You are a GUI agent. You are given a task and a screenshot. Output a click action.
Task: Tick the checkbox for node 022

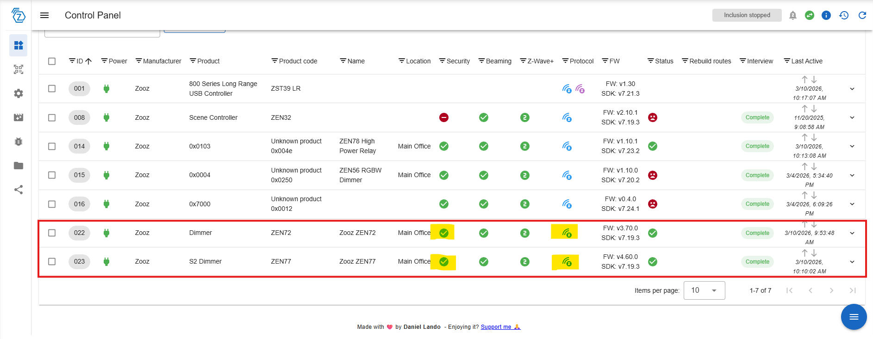tap(52, 233)
